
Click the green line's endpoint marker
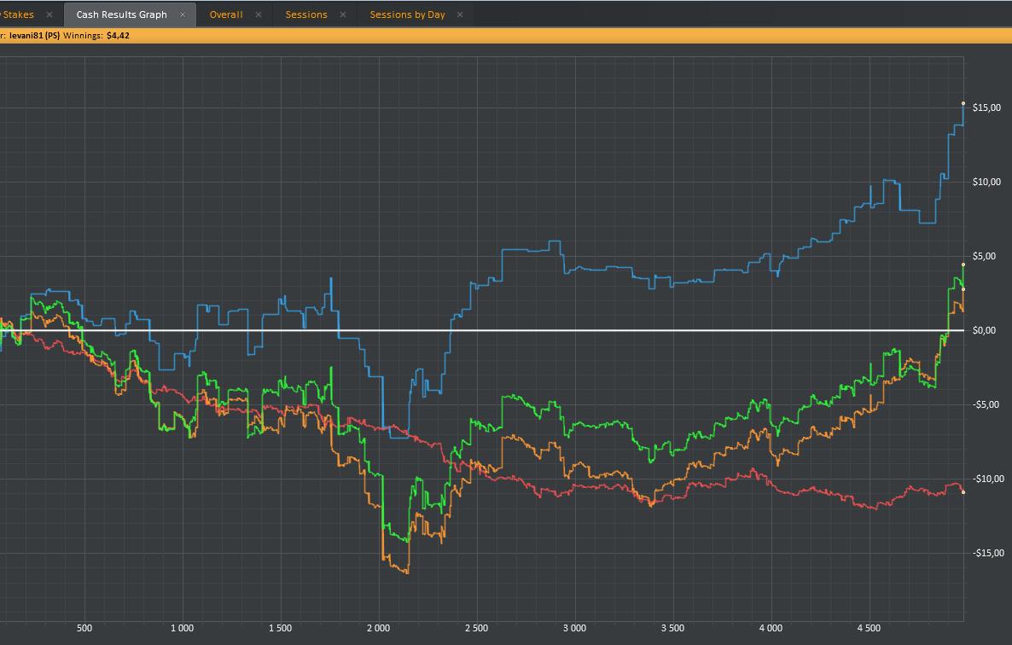[963, 264]
